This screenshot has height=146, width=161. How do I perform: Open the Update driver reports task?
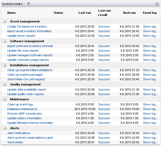click(21, 36)
